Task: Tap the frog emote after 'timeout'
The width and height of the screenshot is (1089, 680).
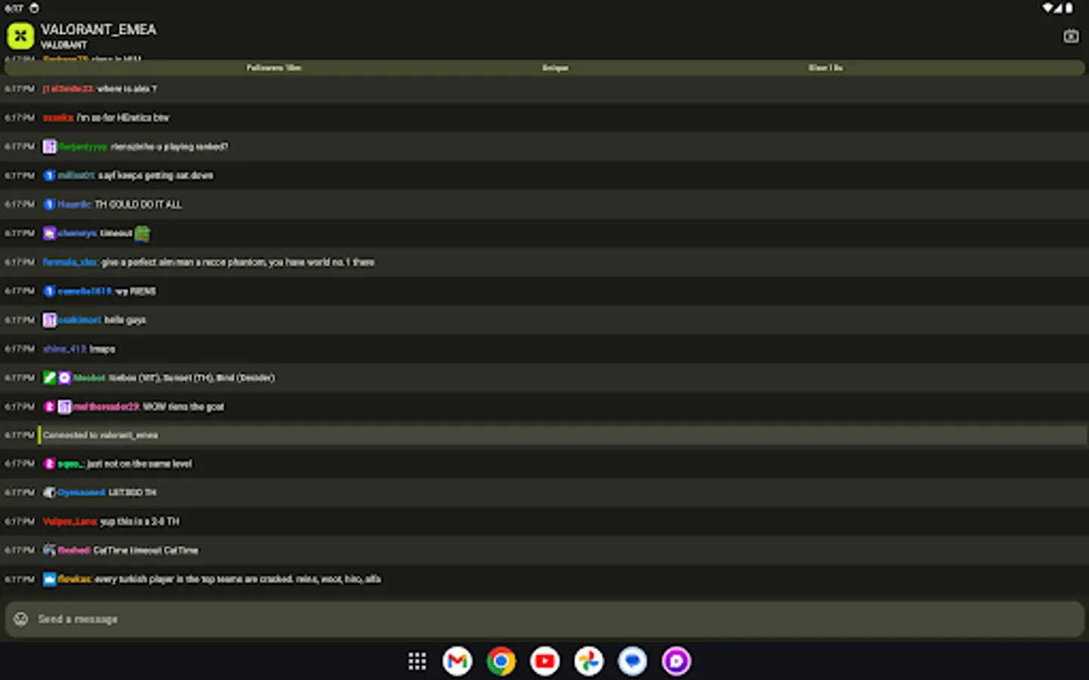Action: [x=142, y=233]
